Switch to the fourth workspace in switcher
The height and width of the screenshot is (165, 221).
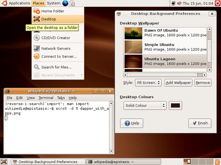pos(210,162)
